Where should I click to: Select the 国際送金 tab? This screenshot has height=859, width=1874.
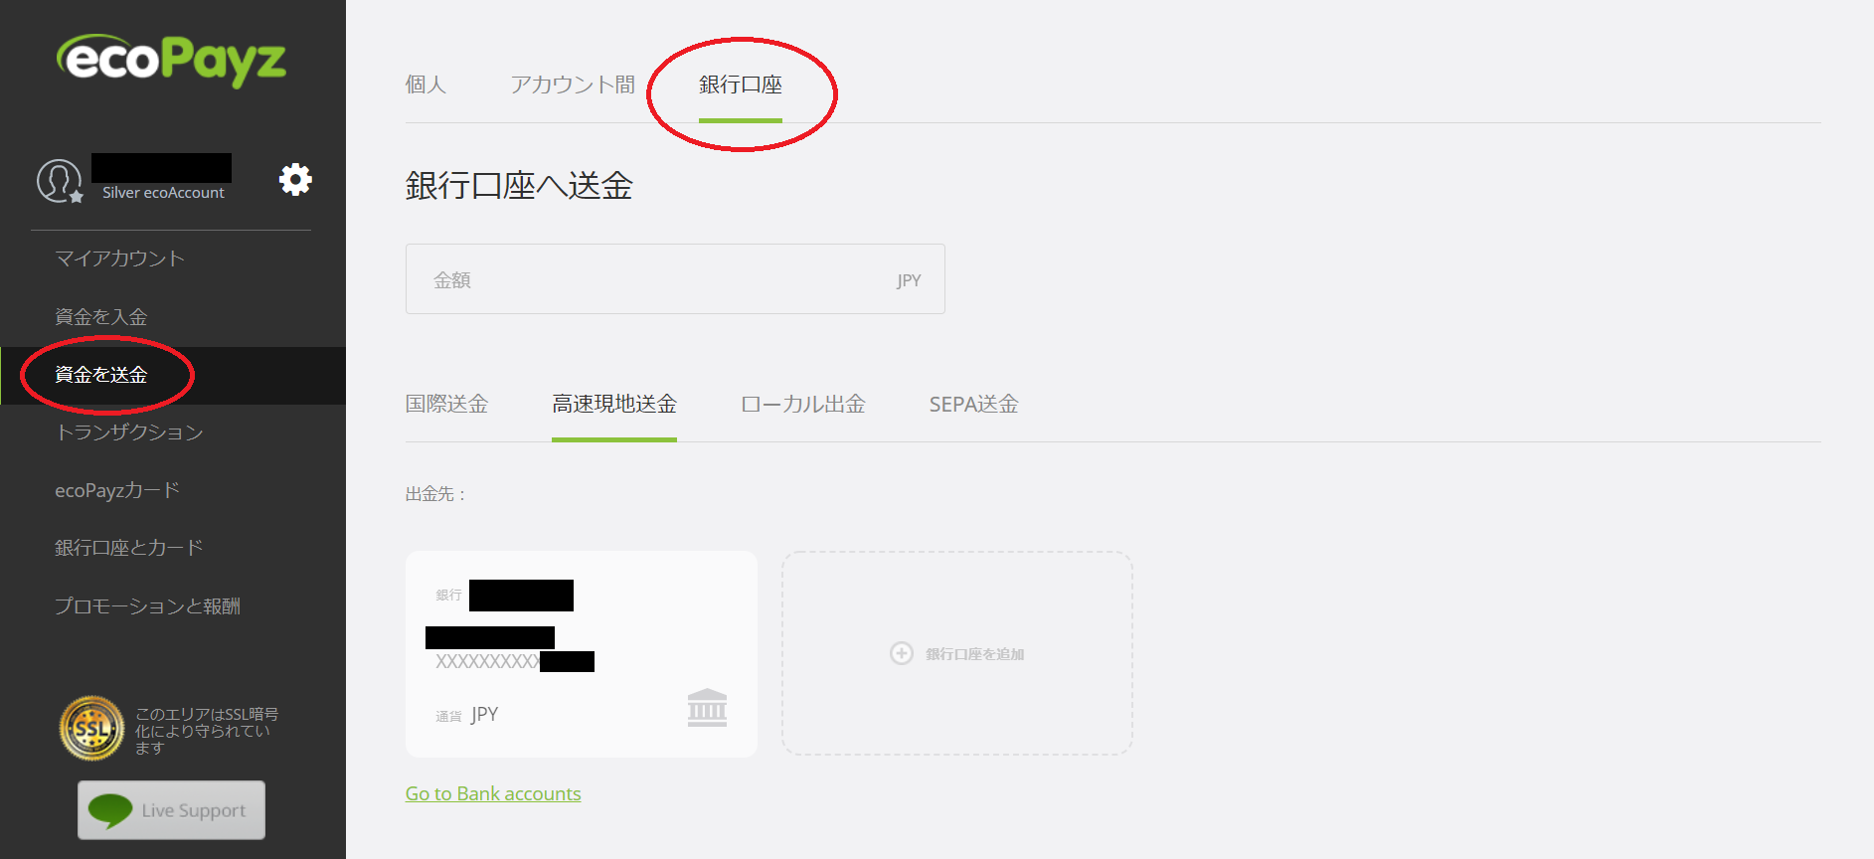[x=447, y=404]
